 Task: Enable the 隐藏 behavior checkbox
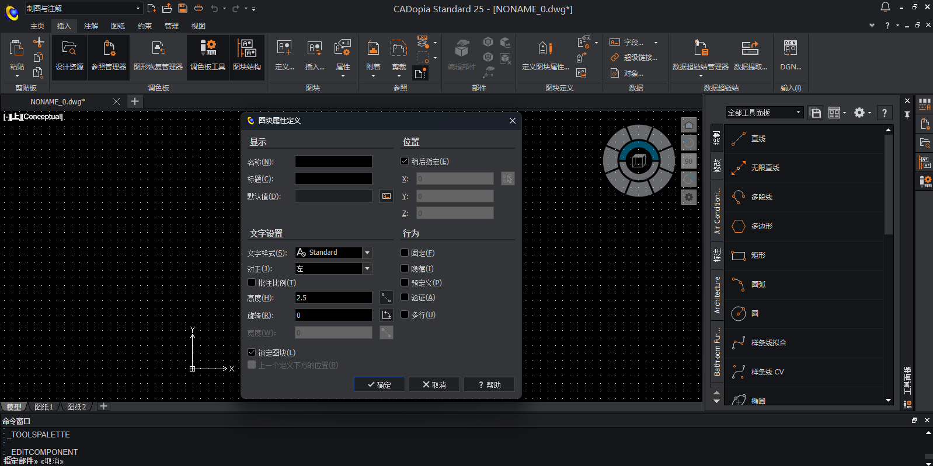click(405, 269)
